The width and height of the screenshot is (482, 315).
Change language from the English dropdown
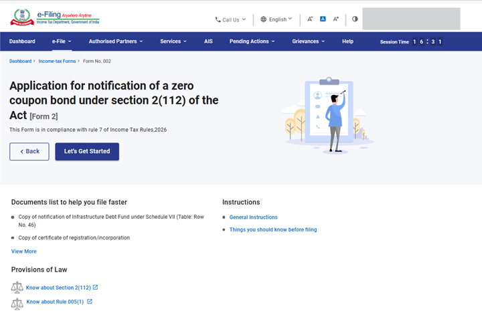pyautogui.click(x=277, y=19)
